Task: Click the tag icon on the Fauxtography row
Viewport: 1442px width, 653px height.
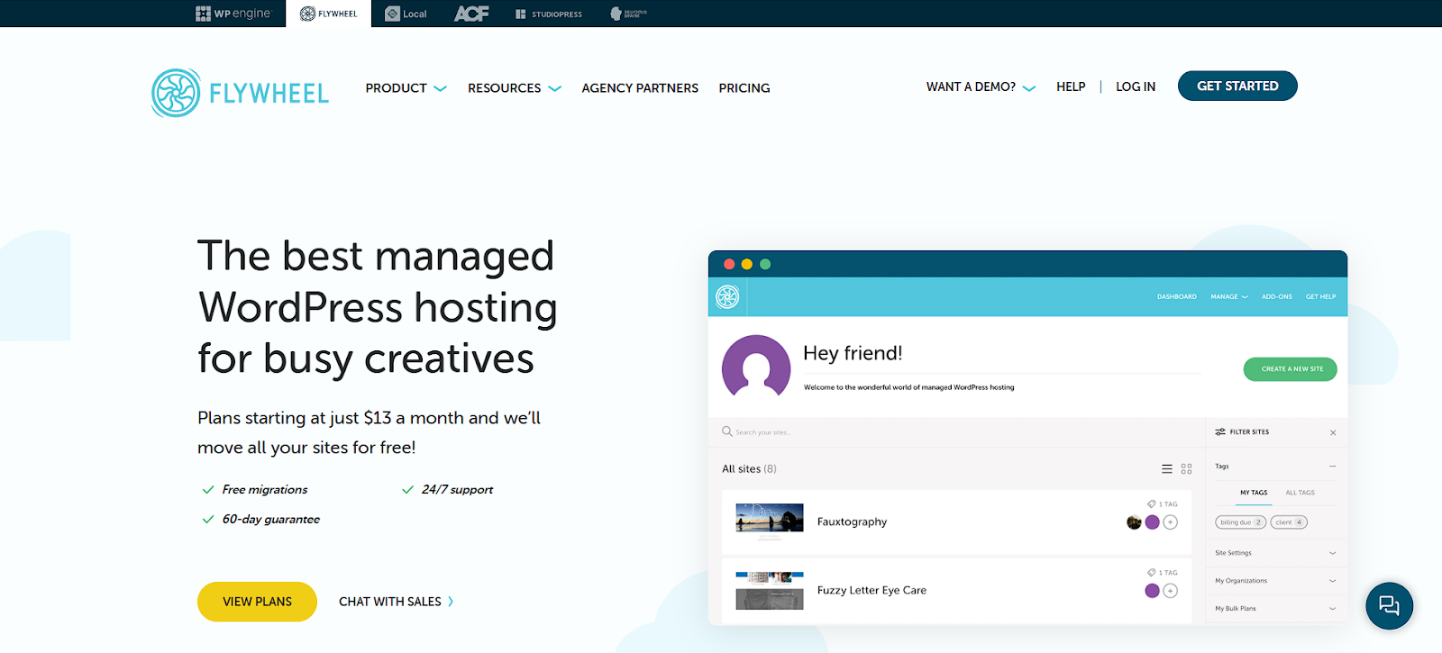Action: (x=1151, y=504)
